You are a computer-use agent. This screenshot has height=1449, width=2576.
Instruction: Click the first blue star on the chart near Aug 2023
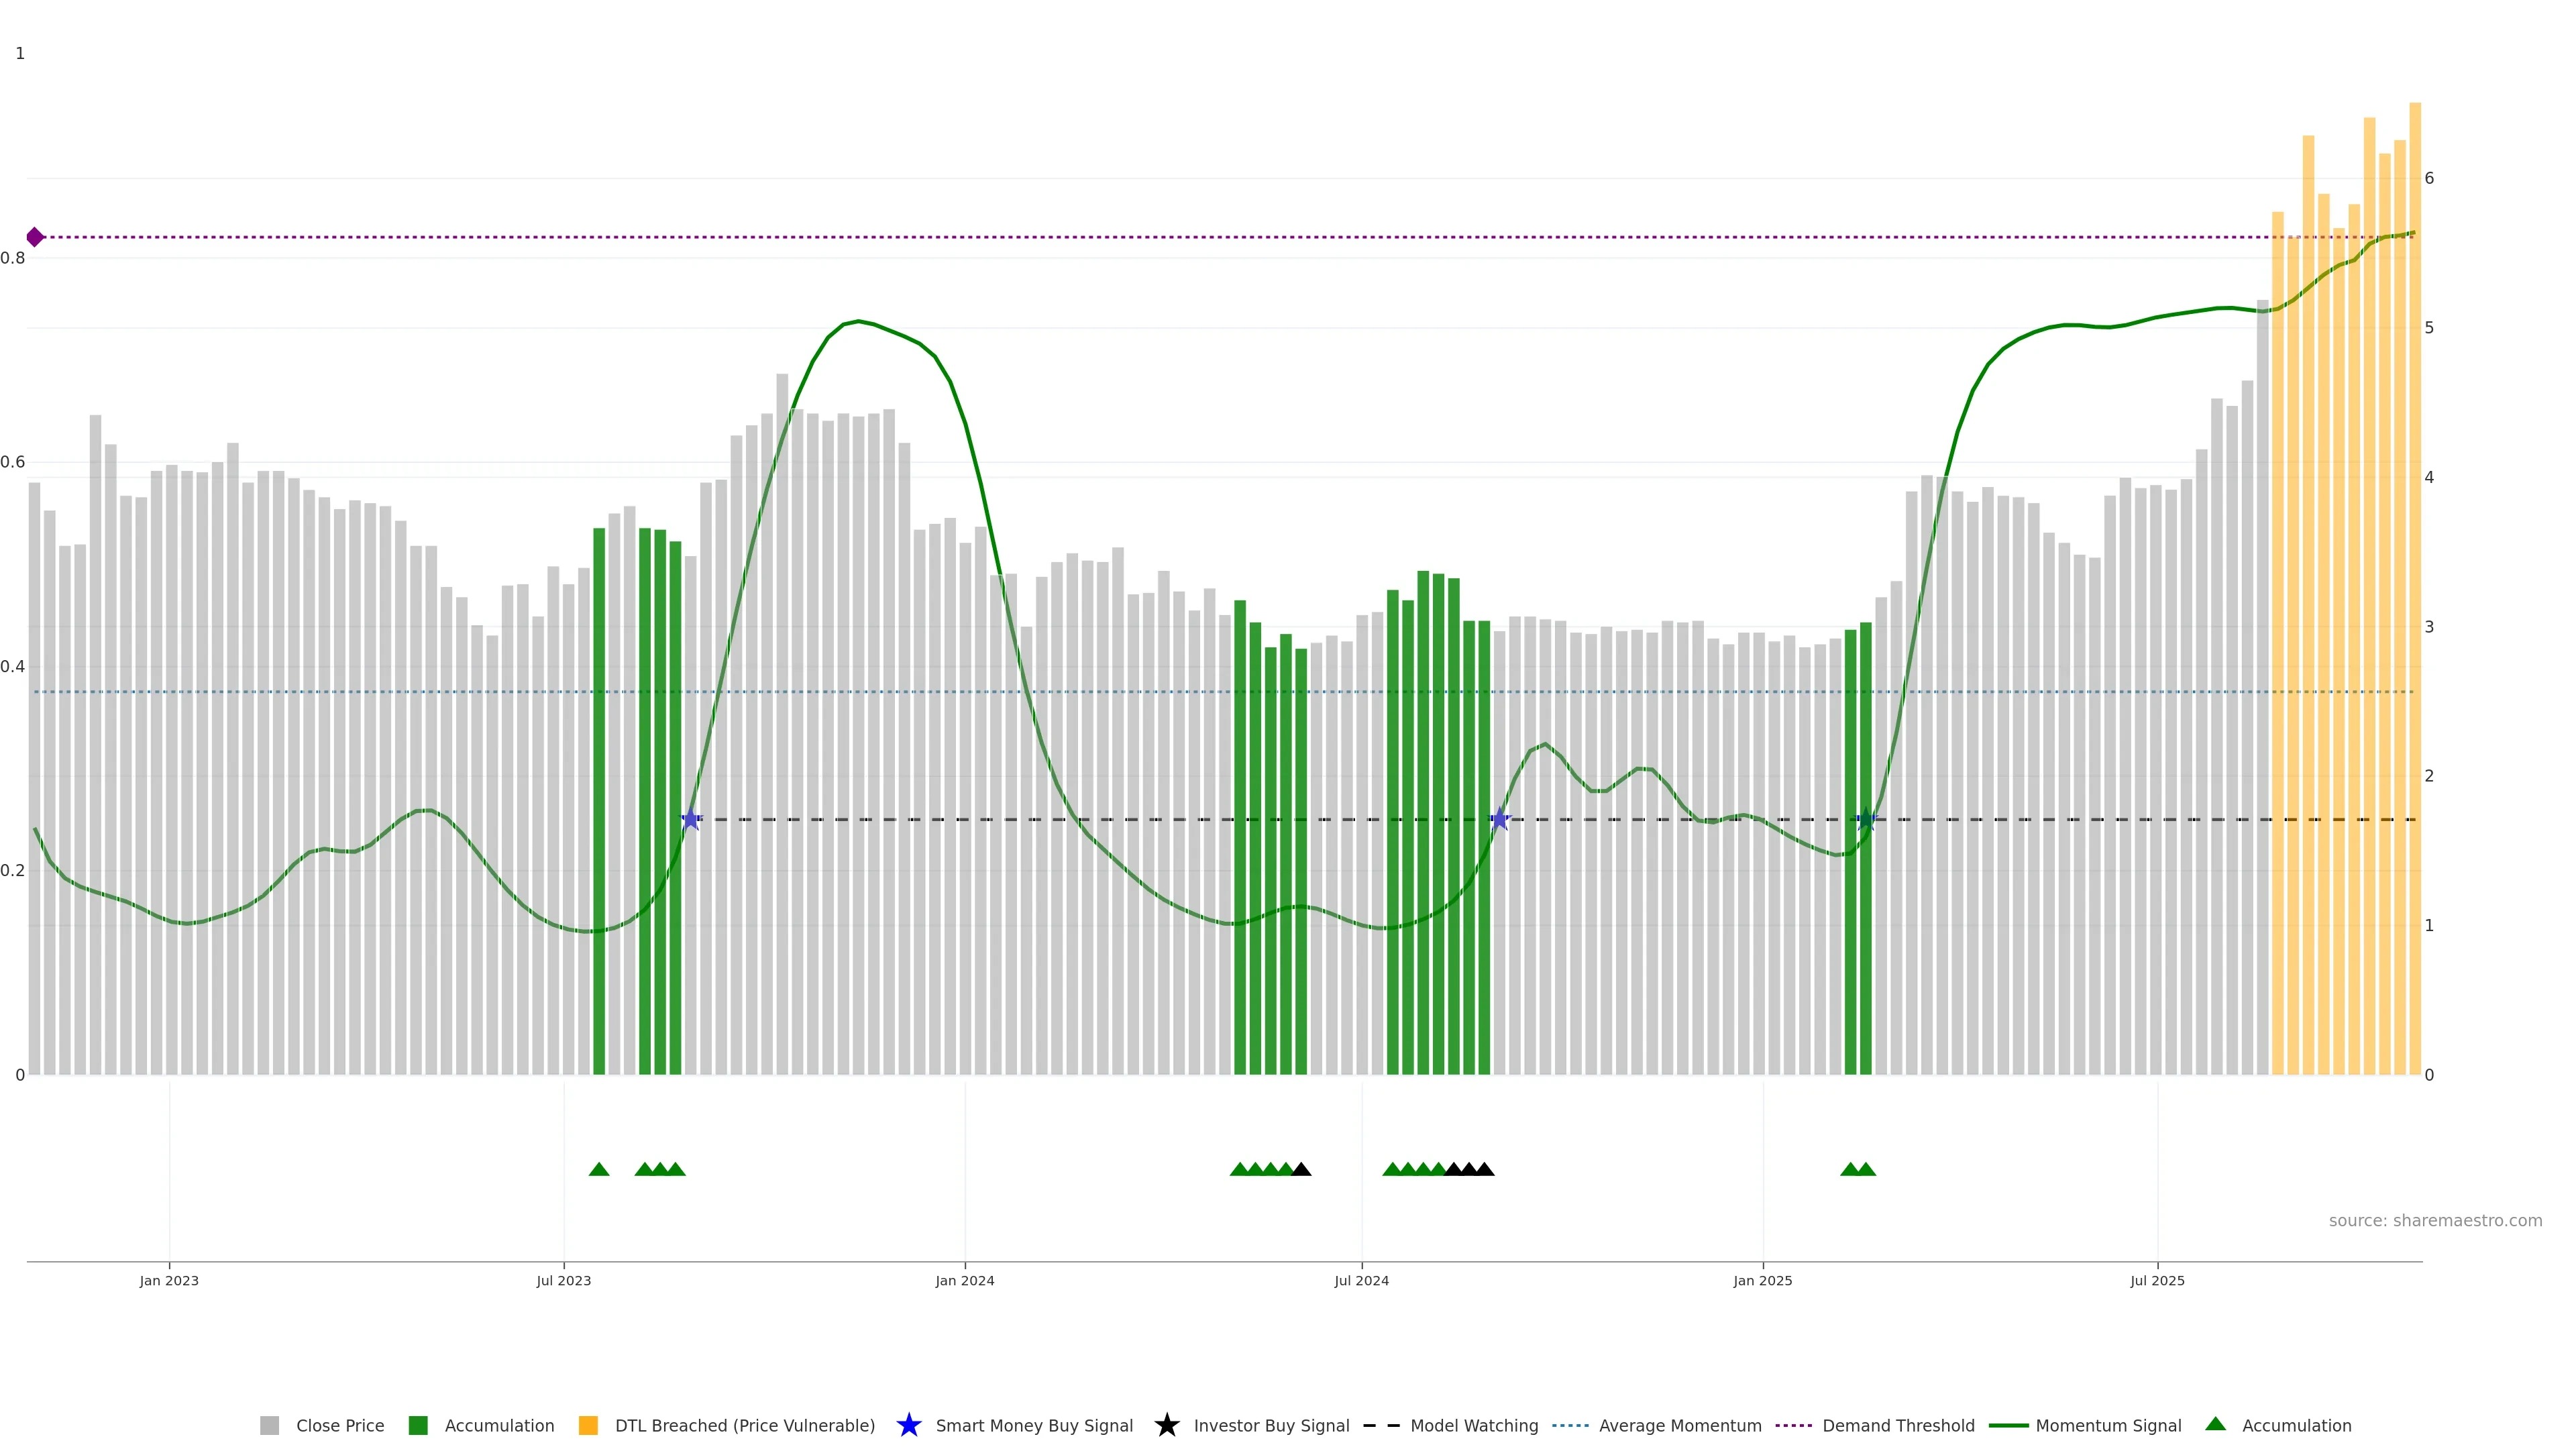690,819
